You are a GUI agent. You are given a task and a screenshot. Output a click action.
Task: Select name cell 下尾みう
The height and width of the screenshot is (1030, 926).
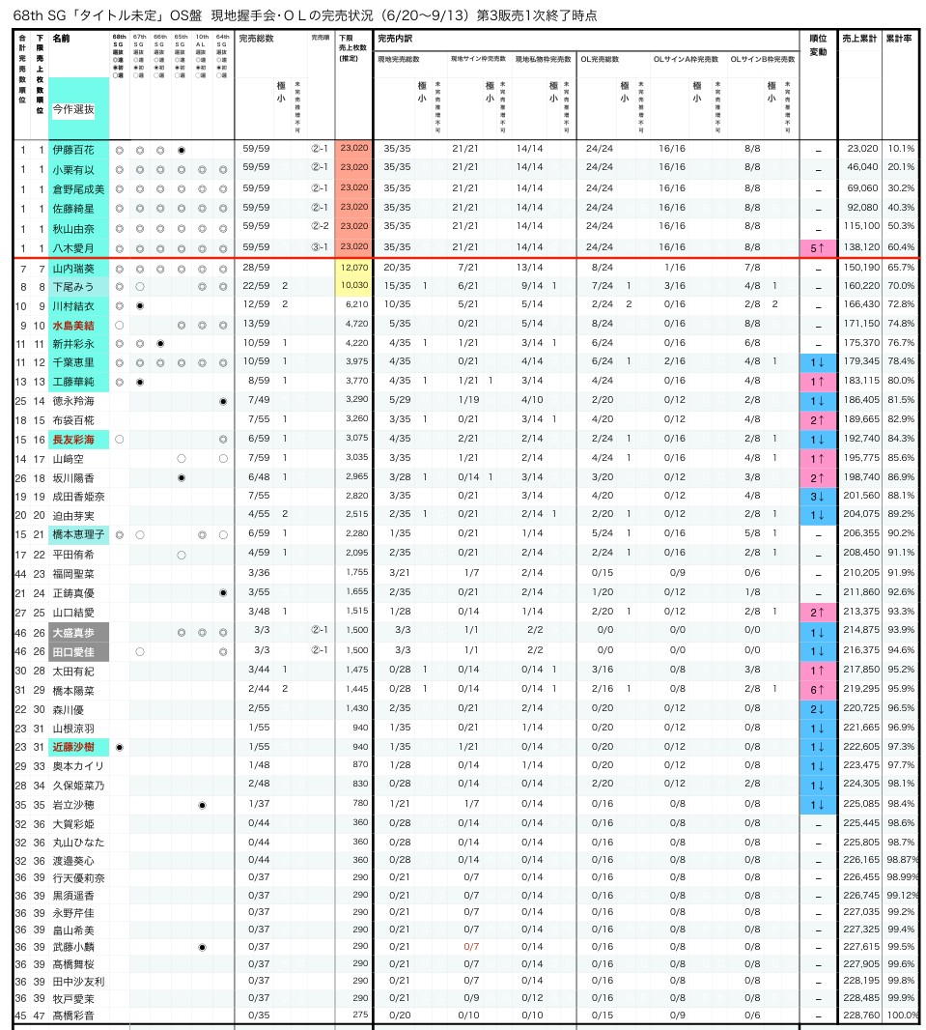click(79, 287)
